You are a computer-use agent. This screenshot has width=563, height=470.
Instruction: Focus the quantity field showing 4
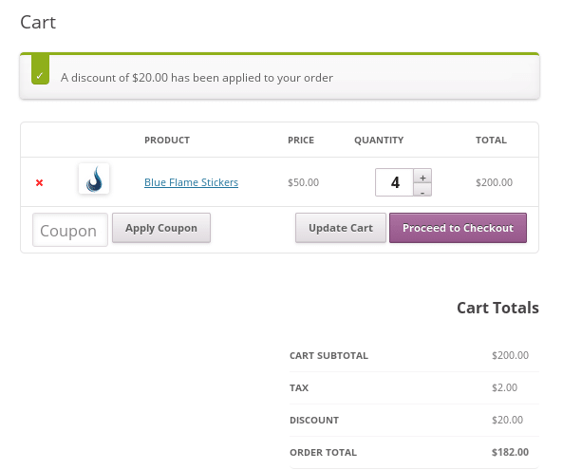[x=395, y=182]
